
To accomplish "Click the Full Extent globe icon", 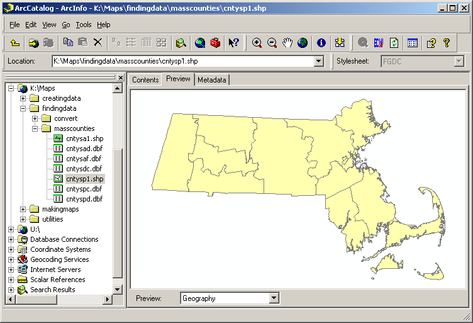I will pos(303,43).
